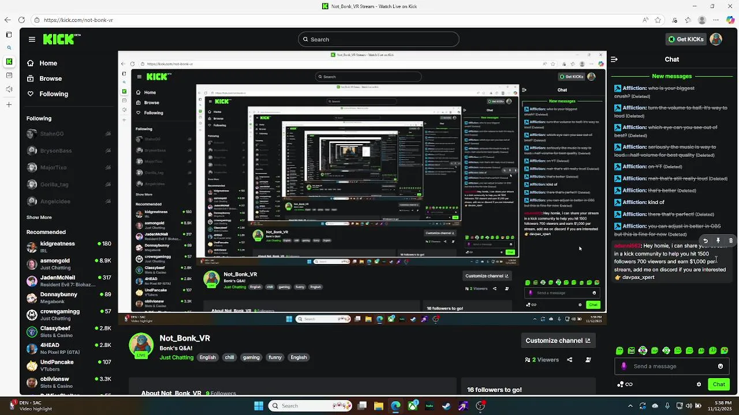Click the taskbar Search box
739x415 pixels.
311,406
